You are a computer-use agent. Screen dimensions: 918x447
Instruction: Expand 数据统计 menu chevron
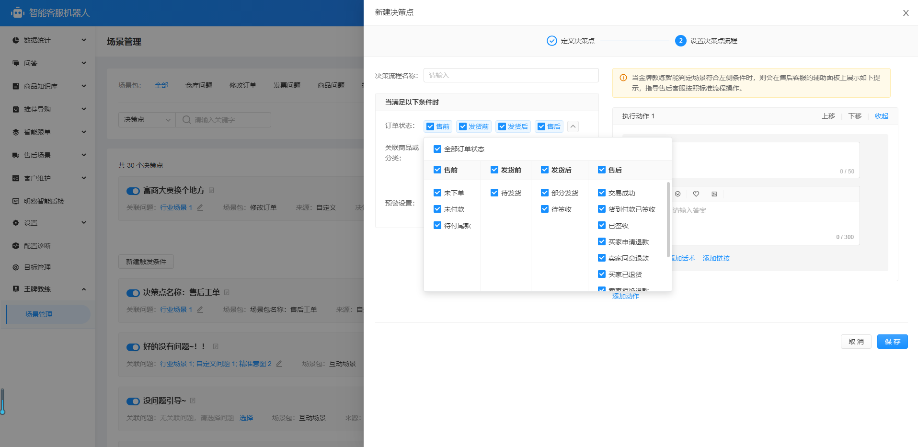[x=84, y=40]
